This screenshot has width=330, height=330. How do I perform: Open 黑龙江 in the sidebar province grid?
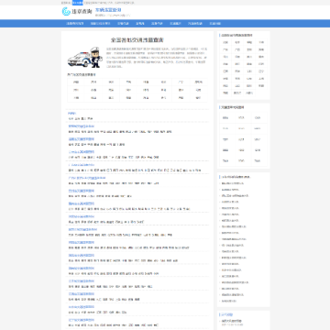pyautogui.click(x=237, y=93)
